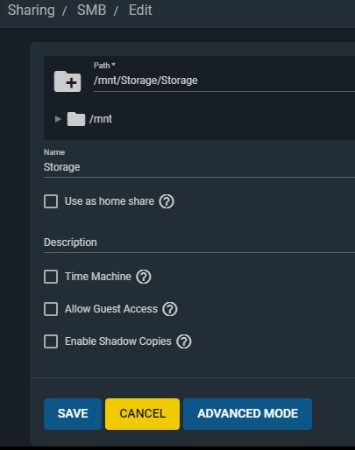Click into the Path field
Screen dimensions: 355x450
224,81
